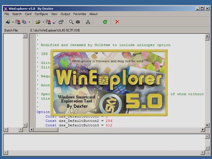Click the editor horizontal scroll-right arrow
The image size is (212, 159).
[x=203, y=130]
